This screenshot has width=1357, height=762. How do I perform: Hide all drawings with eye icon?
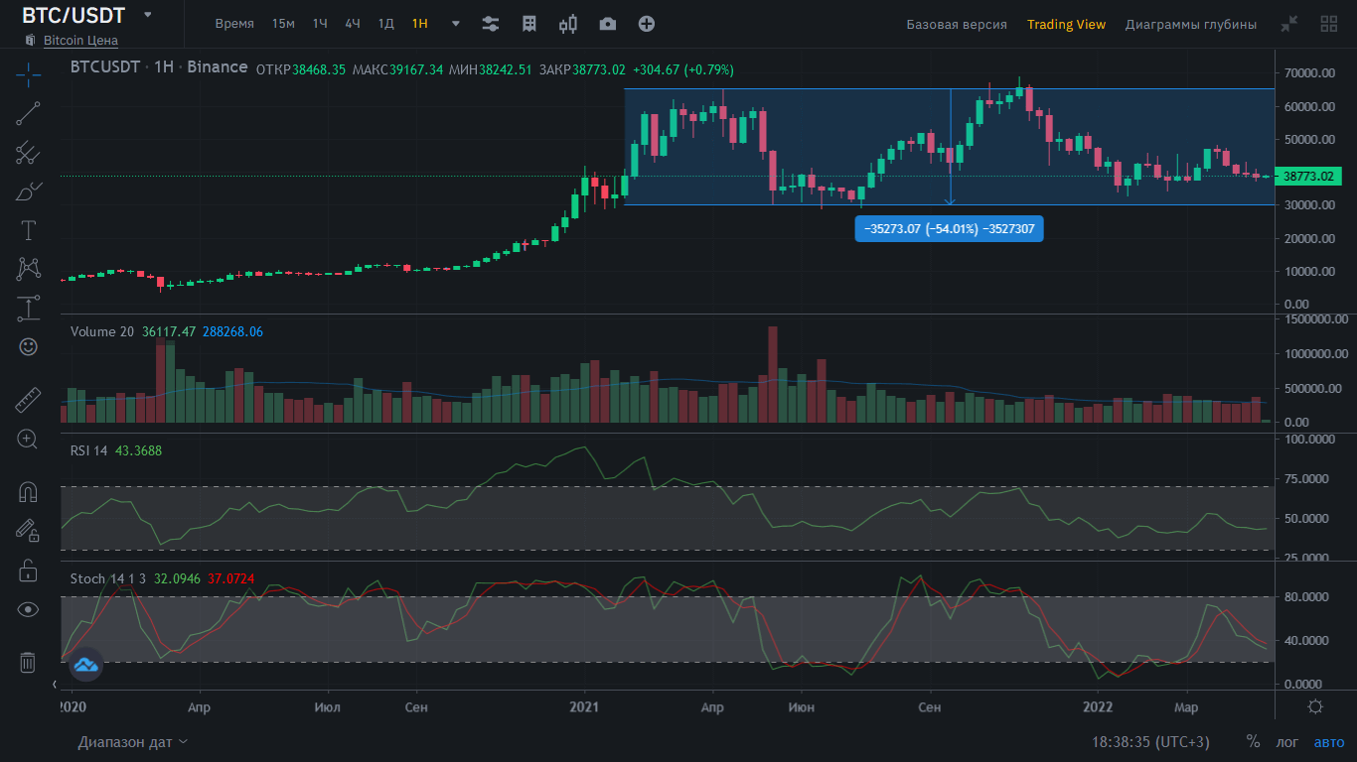pyautogui.click(x=28, y=609)
